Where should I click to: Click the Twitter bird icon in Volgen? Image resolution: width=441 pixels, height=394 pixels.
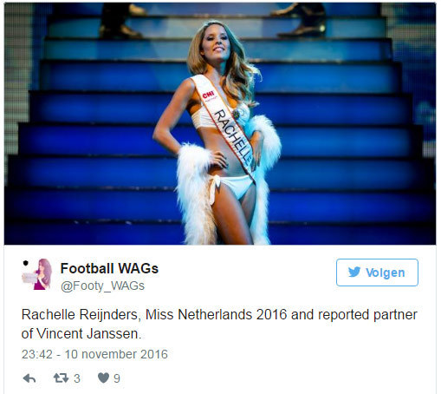click(x=354, y=273)
